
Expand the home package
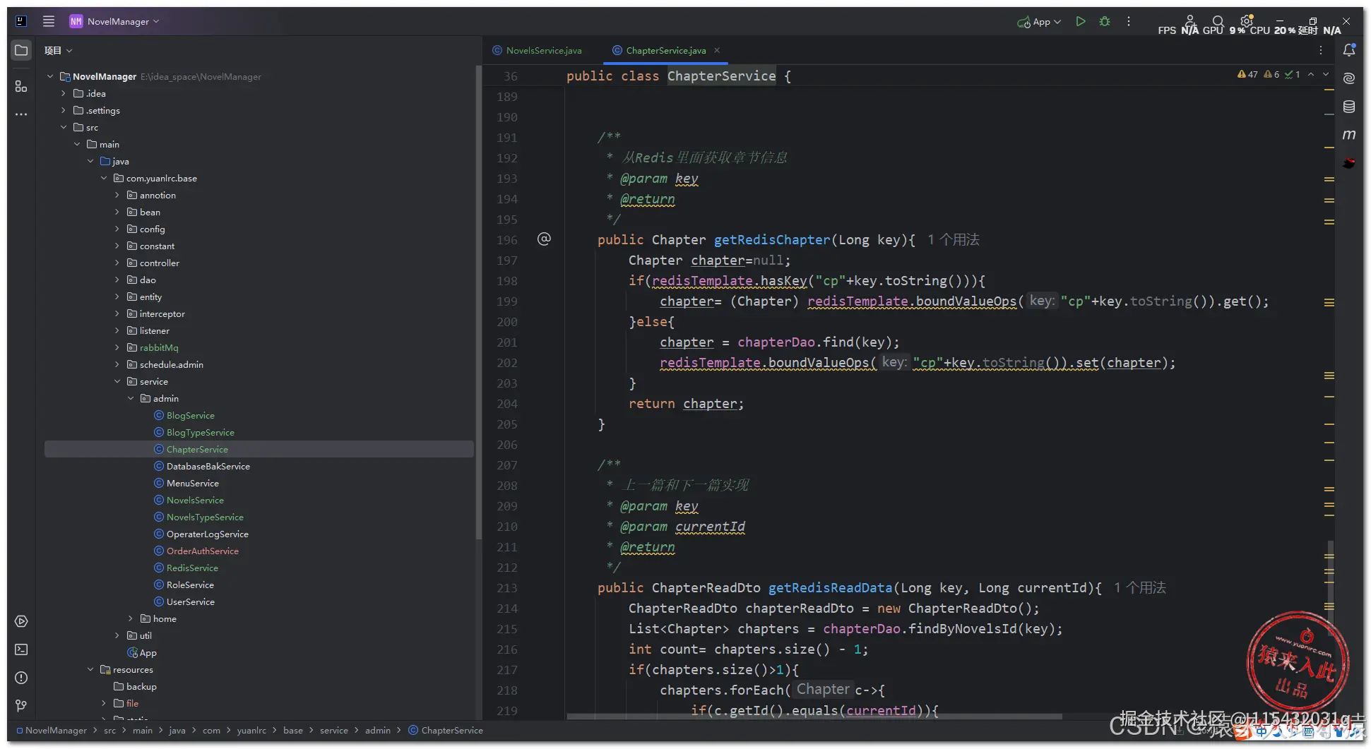click(131, 618)
